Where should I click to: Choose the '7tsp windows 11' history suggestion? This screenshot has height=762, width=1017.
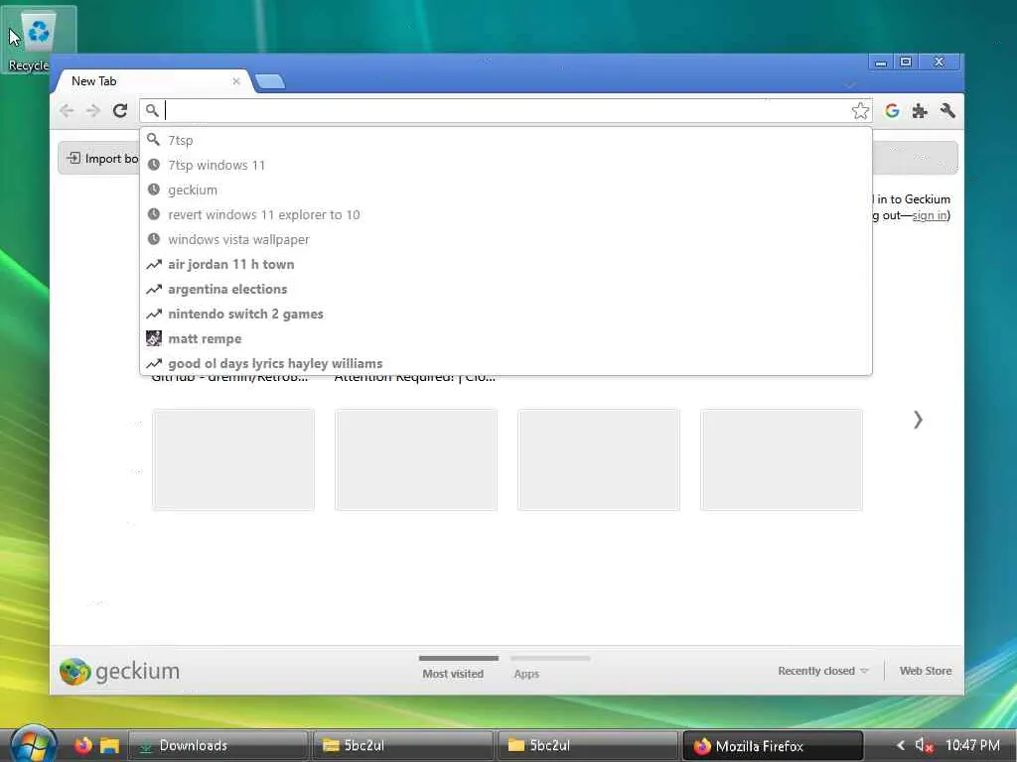click(x=506, y=165)
